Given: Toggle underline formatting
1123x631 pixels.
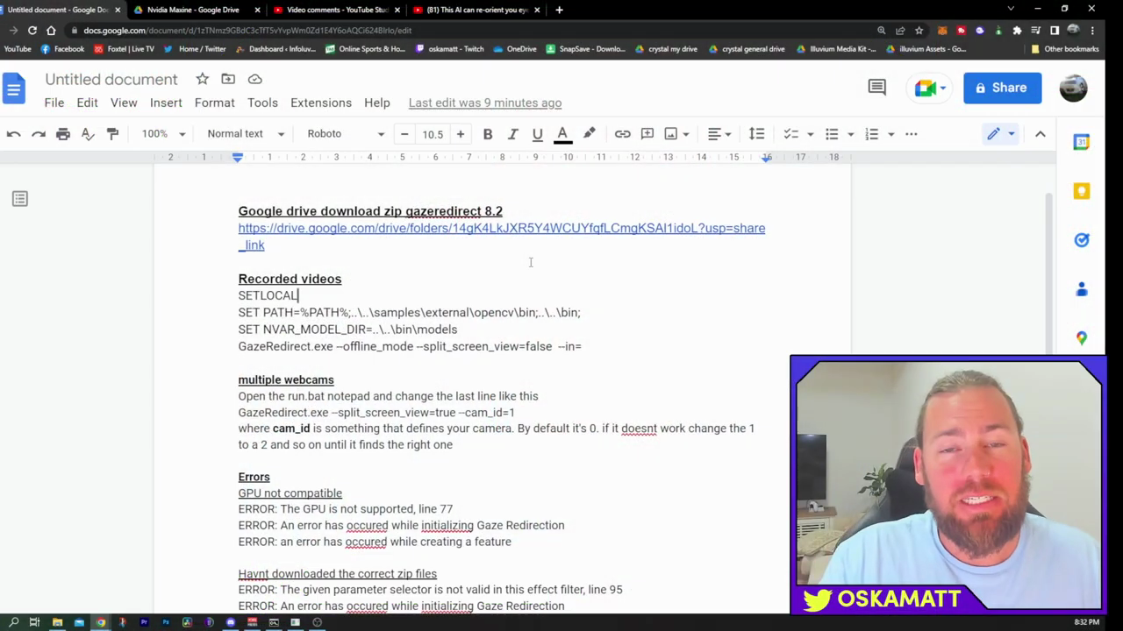Looking at the screenshot, I should coord(537,134).
